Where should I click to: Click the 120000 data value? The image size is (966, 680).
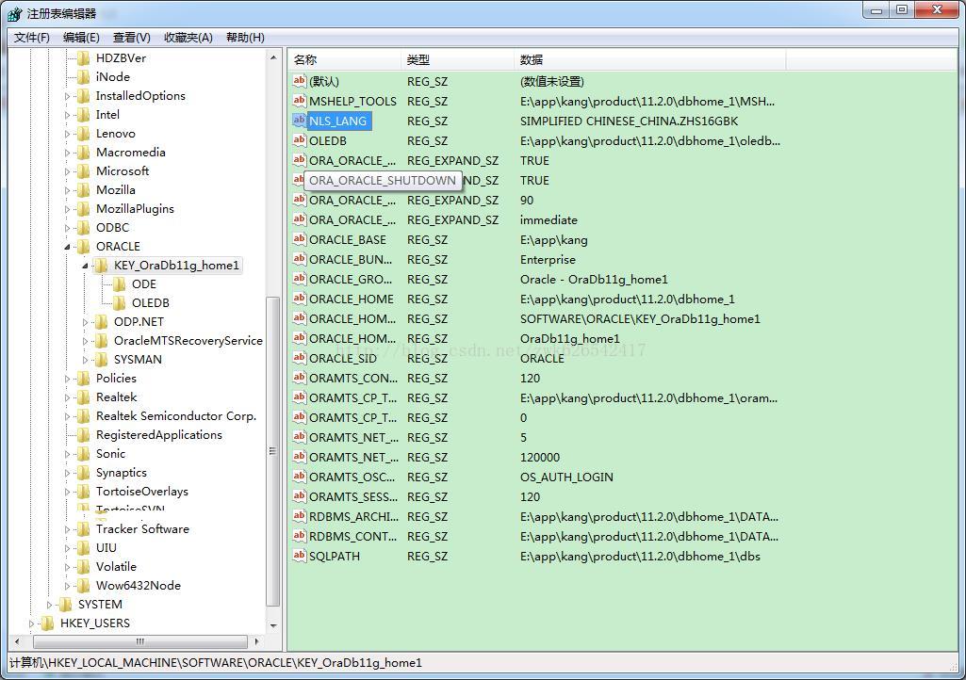click(x=540, y=457)
